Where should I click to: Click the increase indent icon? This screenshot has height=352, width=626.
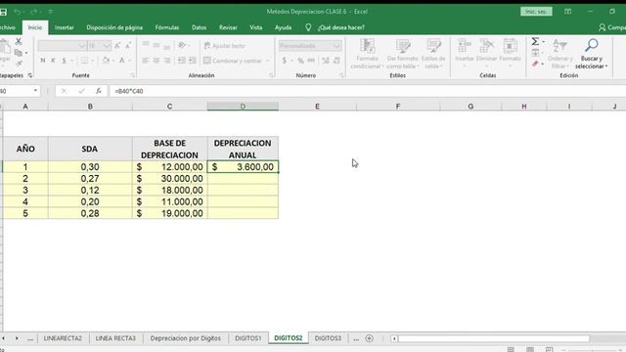192,61
